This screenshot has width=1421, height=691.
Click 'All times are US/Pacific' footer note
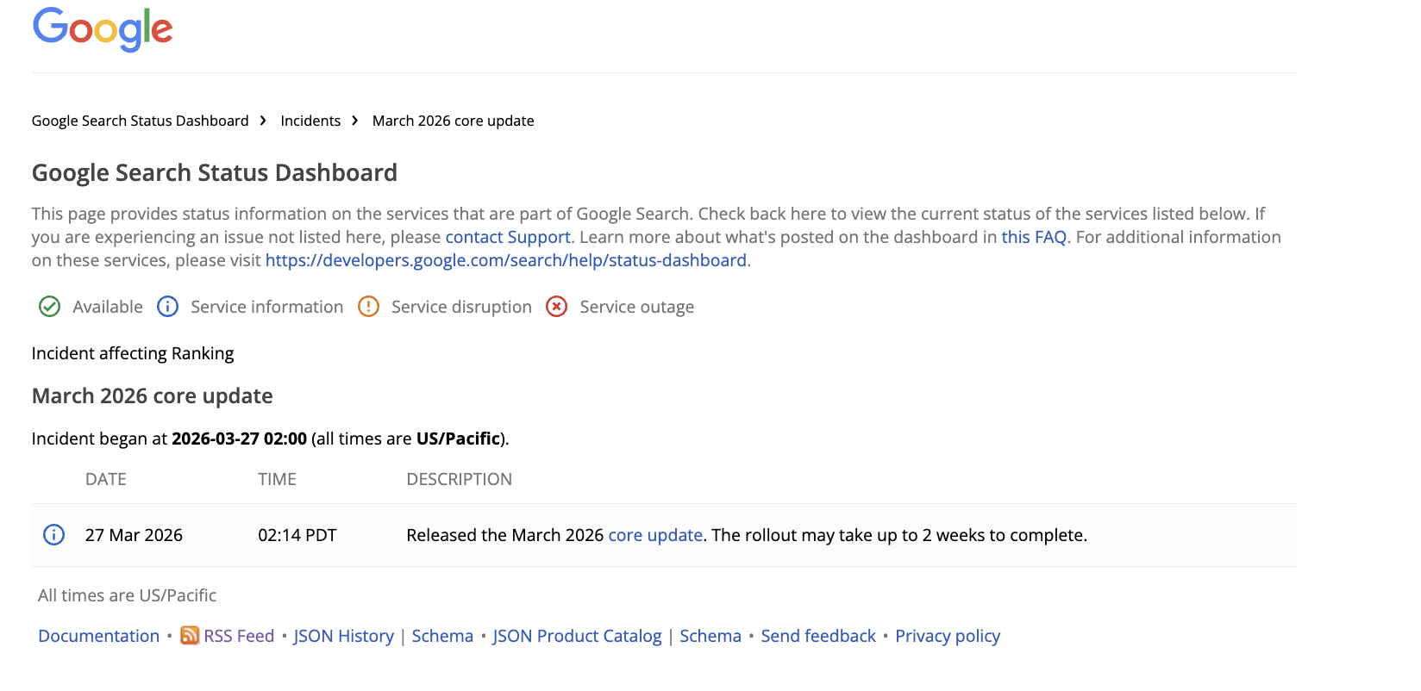128,595
